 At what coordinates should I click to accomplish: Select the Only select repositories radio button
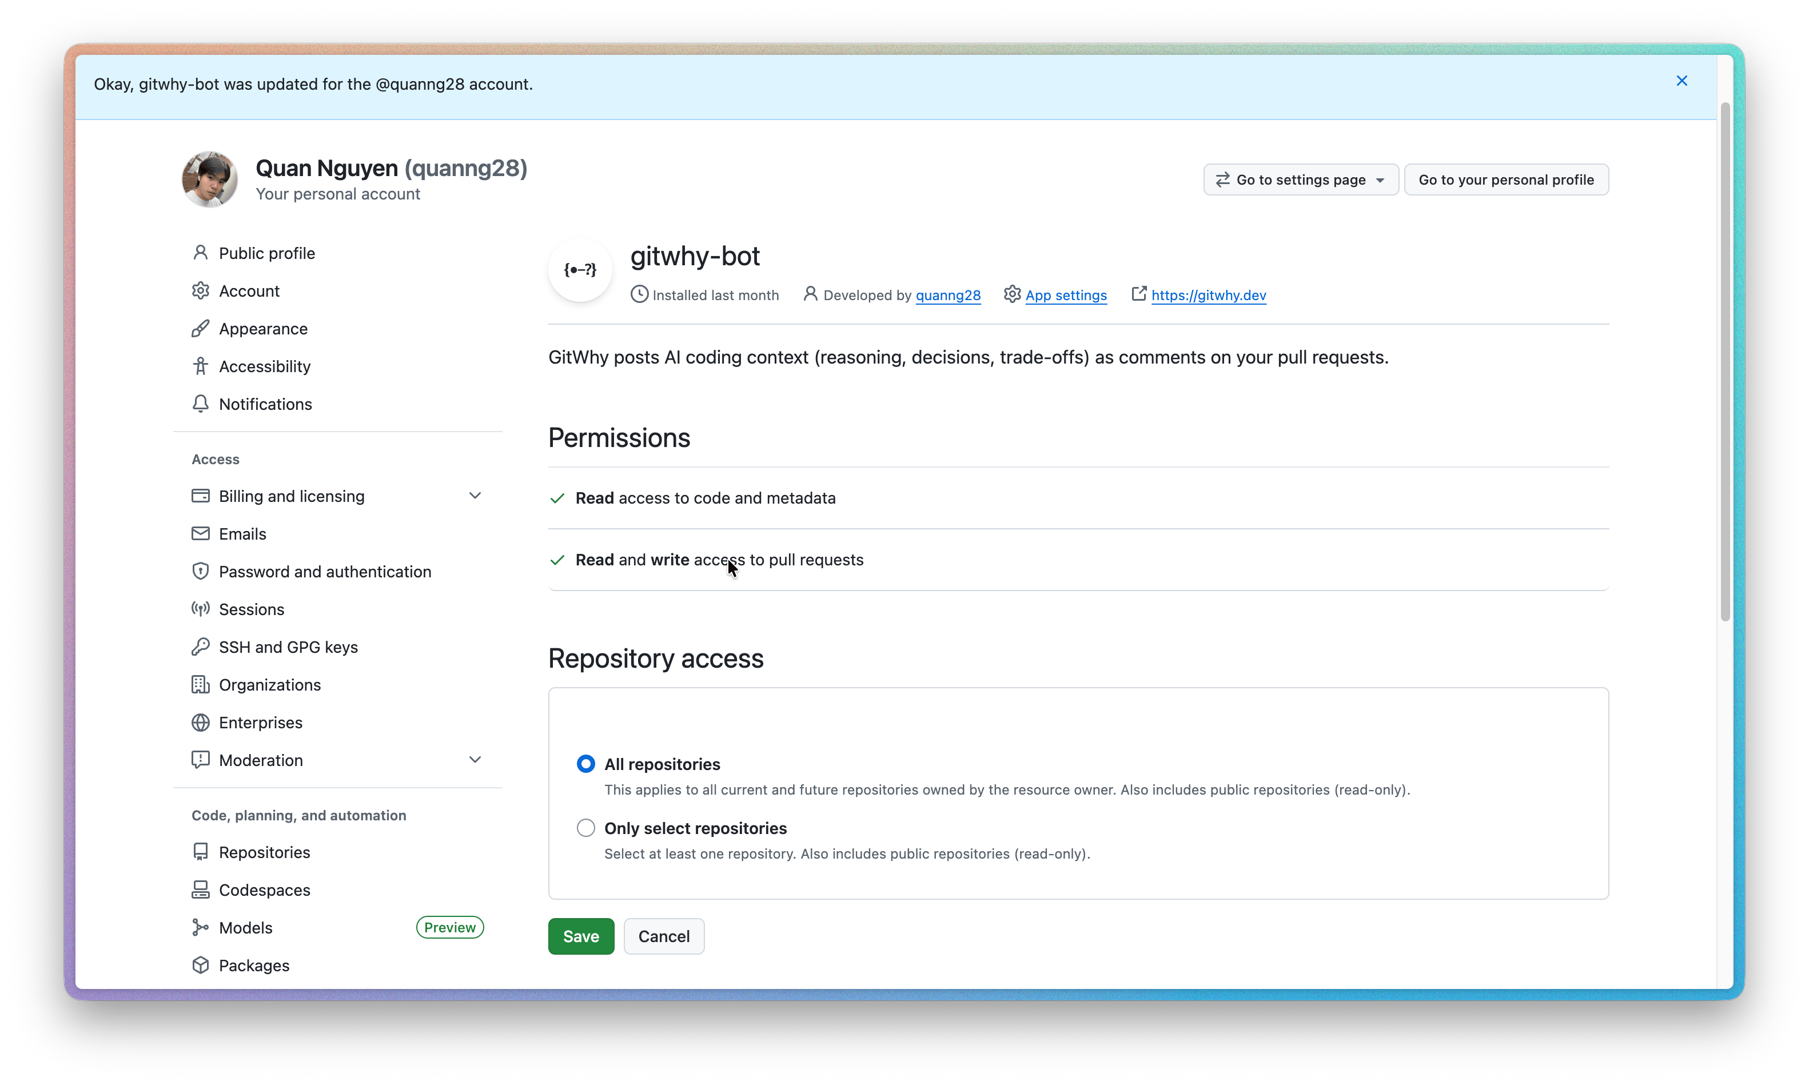(585, 828)
